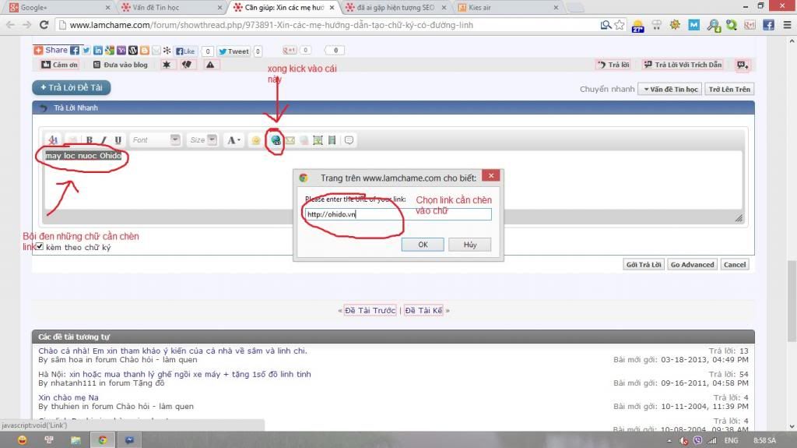Open the text color picker
Image resolution: width=797 pixels, height=448 pixels.
coord(233,141)
